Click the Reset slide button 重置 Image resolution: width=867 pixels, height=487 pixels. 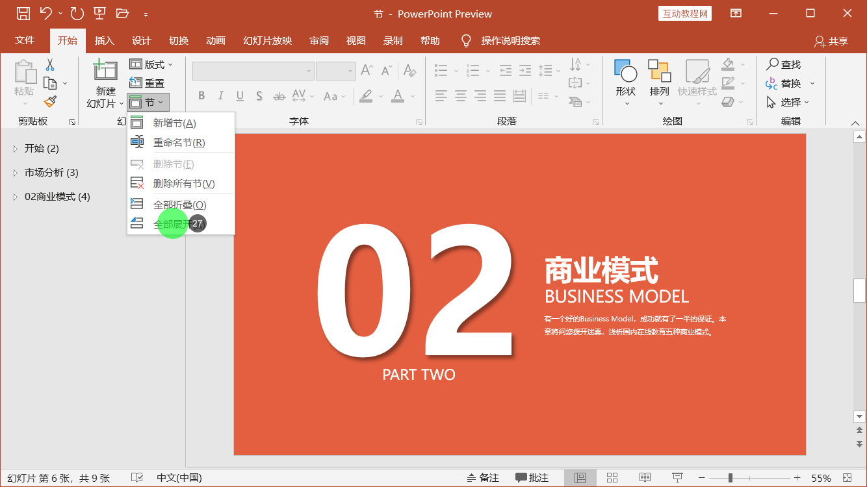(148, 83)
